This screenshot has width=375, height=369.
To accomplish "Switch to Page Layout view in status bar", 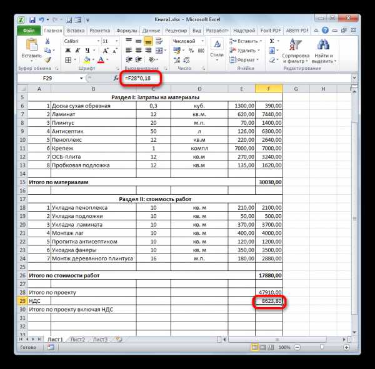I will pyautogui.click(x=262, y=347).
